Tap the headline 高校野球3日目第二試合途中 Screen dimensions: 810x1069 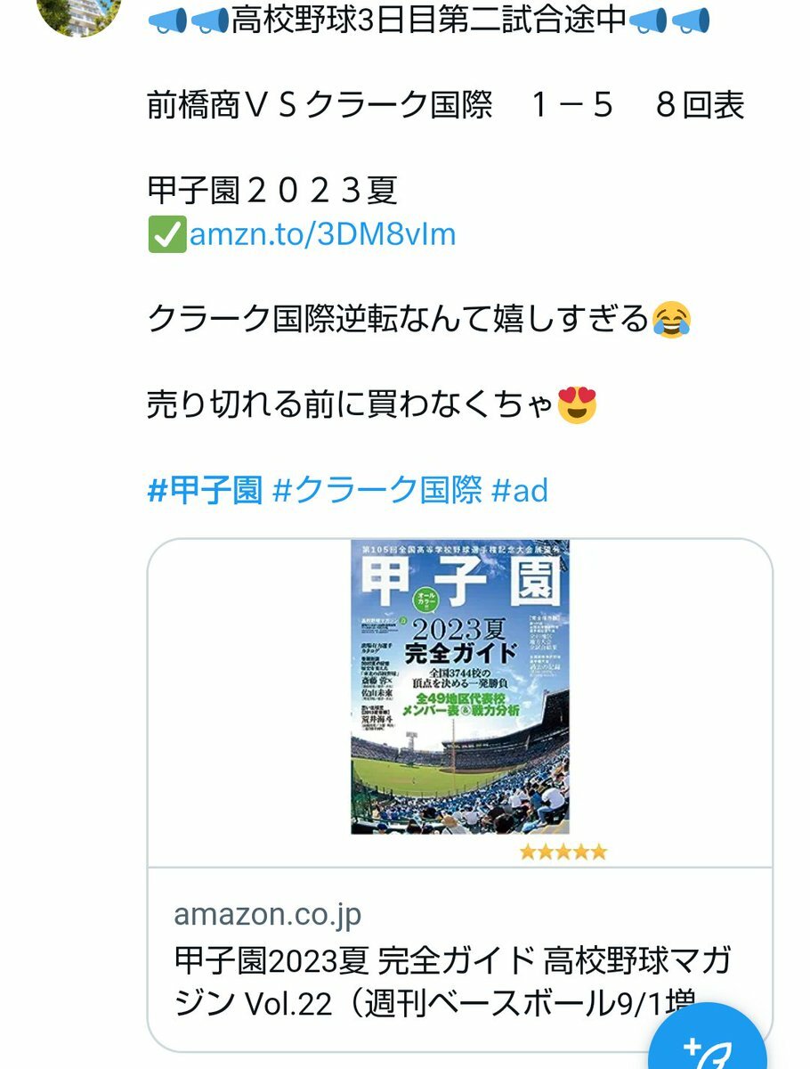coord(429,20)
